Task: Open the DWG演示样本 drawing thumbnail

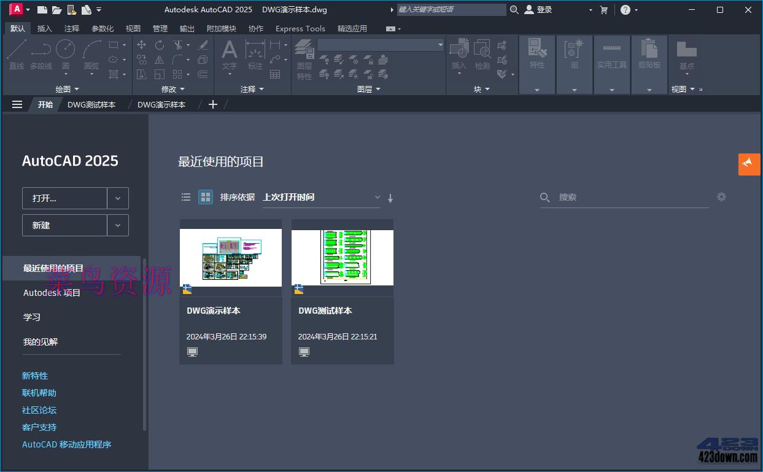Action: [230, 257]
